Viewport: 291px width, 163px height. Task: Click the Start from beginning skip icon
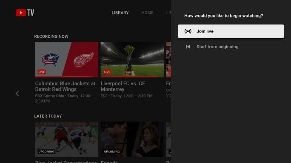tap(188, 47)
